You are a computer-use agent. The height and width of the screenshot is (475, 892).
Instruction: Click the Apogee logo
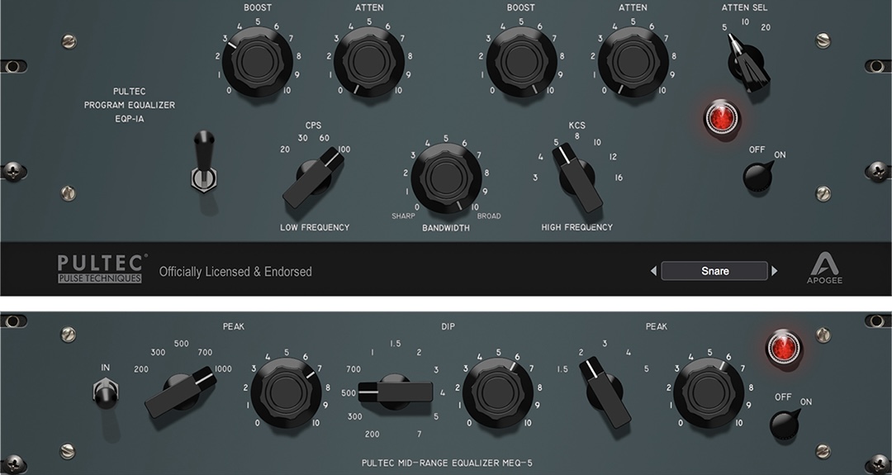click(x=824, y=268)
